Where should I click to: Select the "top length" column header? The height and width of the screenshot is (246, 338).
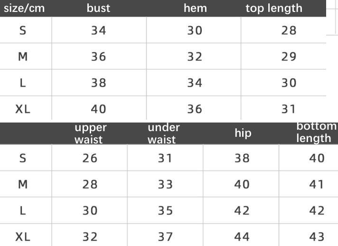pyautogui.click(x=273, y=8)
